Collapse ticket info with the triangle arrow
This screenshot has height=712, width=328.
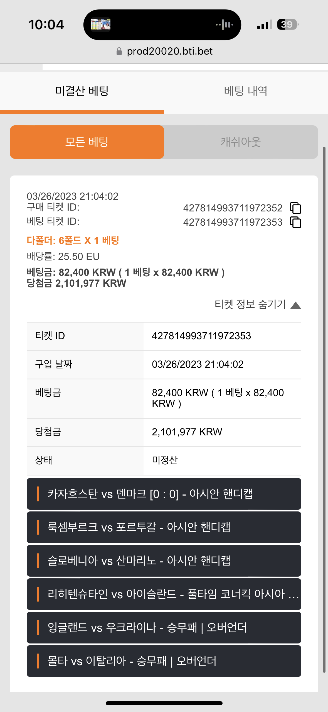(x=295, y=305)
